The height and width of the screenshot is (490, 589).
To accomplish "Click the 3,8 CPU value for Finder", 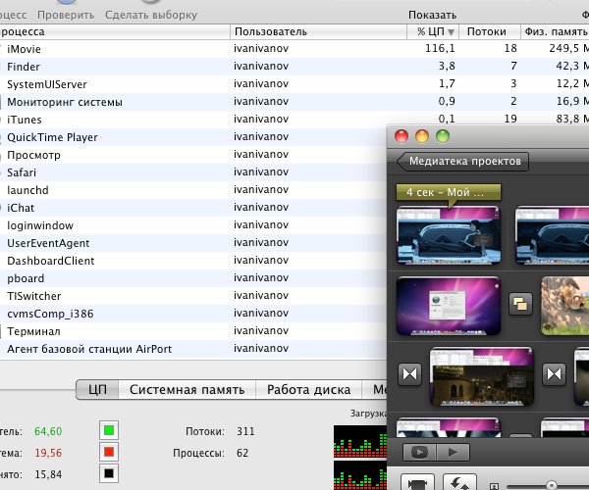I will 447,66.
